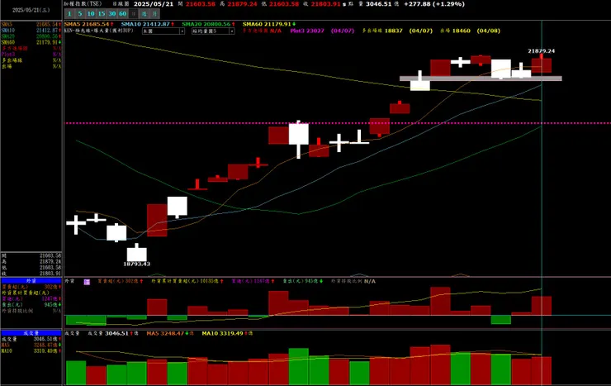Click the 945 value row in 外資 sidebar
Viewport: 611px width, 386px height.
point(31,305)
